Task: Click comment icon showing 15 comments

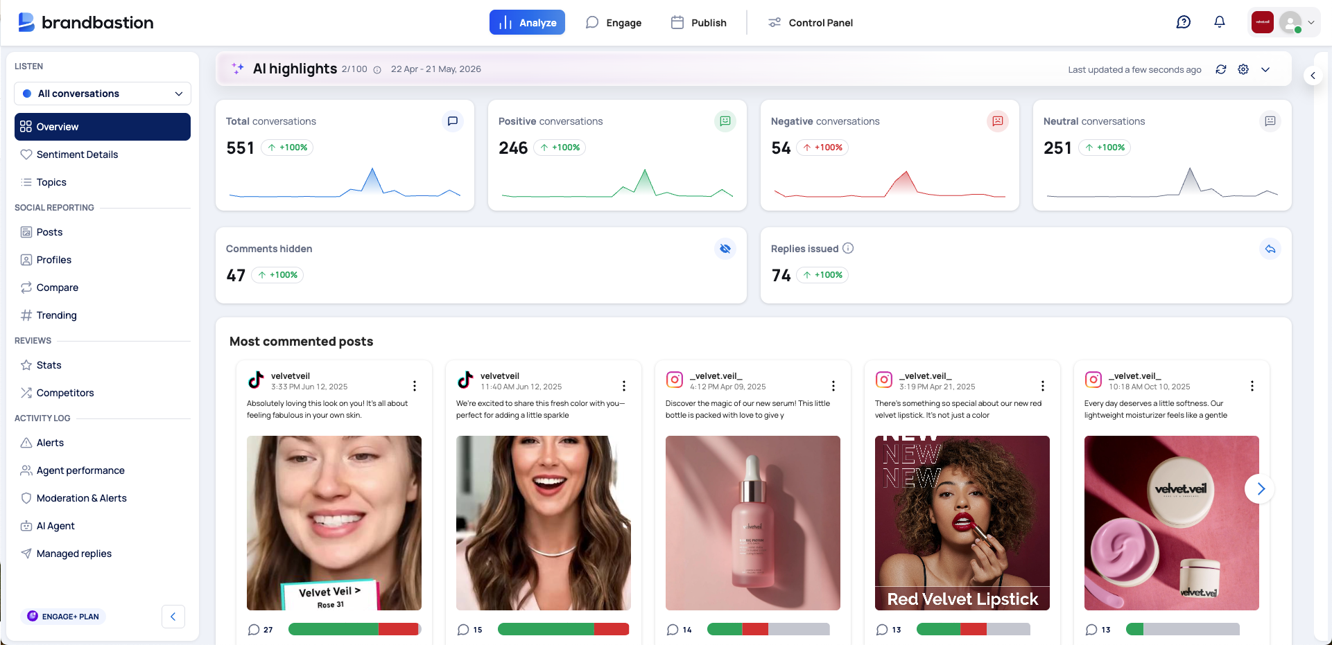Action: pos(463,630)
